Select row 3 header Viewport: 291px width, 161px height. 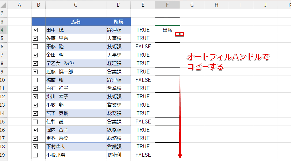click(x=3, y=22)
